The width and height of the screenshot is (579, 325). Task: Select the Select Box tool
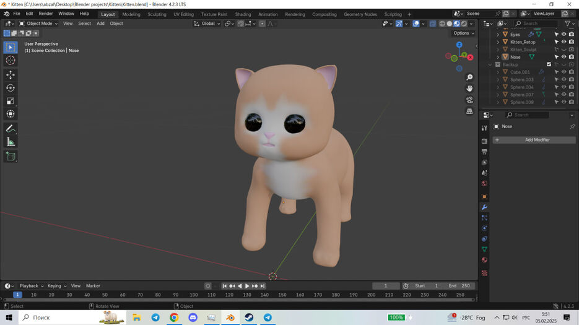11,47
